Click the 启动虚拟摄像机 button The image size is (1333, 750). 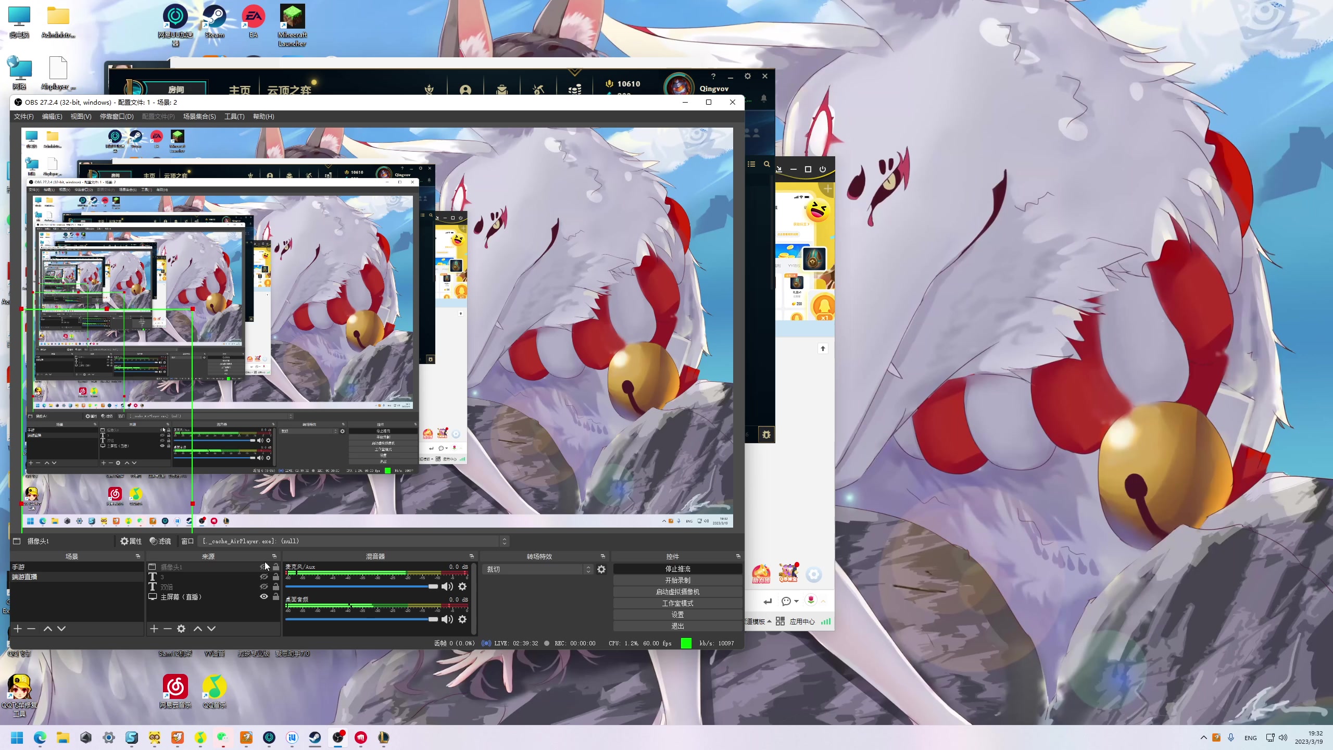[677, 592]
